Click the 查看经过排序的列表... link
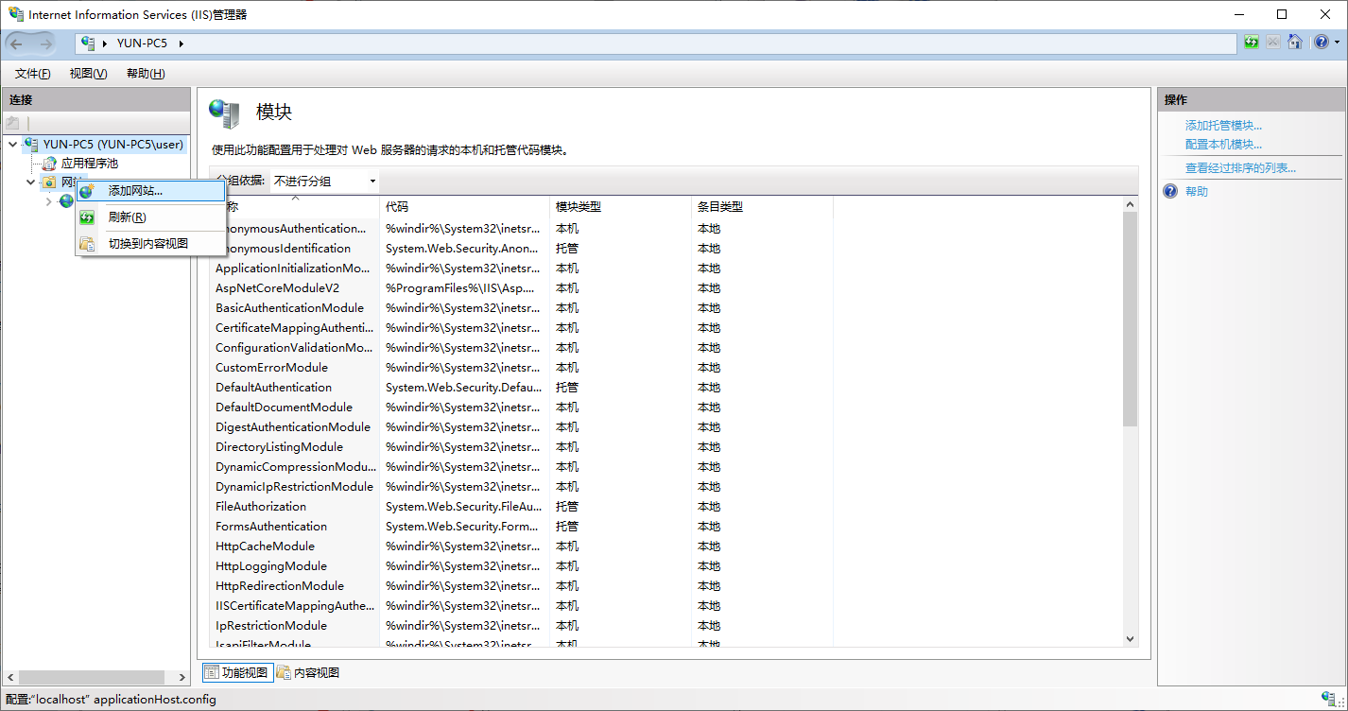 1240,168
